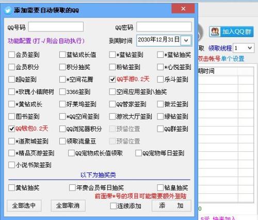The width and height of the screenshot is (258, 220).
Task: Click the people icon beside 加入QQ群
Action: point(215,32)
